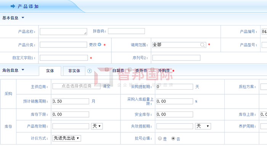
Task: Open the 计价方式 dropdown
Action: click(67, 138)
